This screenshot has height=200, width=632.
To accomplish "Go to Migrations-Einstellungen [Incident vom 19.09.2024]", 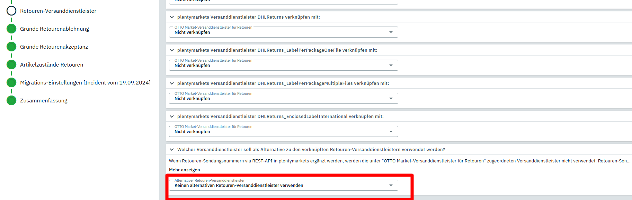I will coord(85,83).
